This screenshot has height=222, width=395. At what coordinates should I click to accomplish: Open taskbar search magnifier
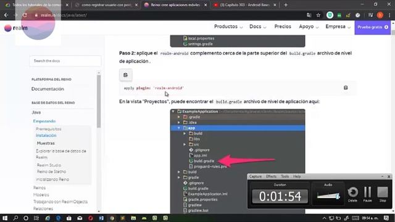coord(15,218)
